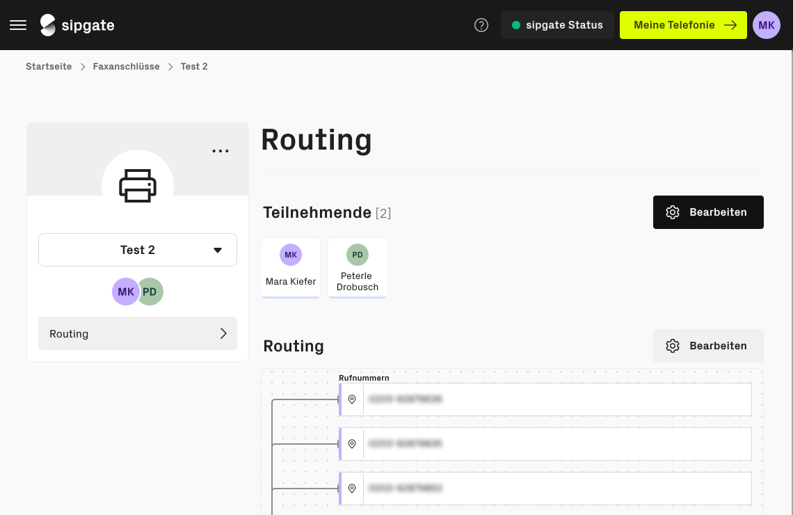Go to Startseite breadcrumb
The height and width of the screenshot is (515, 793).
[49, 67]
